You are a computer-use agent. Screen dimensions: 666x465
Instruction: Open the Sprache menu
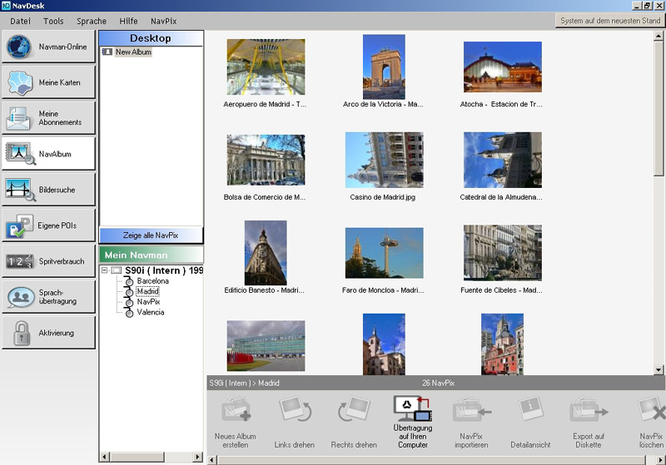click(92, 21)
